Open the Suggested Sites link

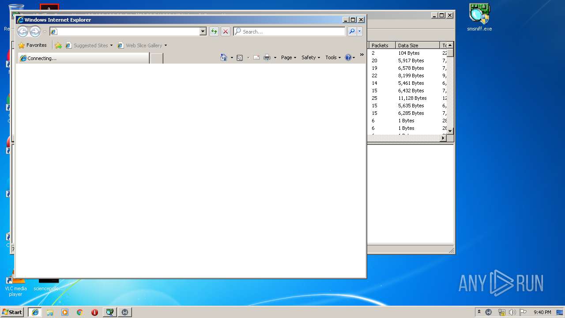(87, 45)
